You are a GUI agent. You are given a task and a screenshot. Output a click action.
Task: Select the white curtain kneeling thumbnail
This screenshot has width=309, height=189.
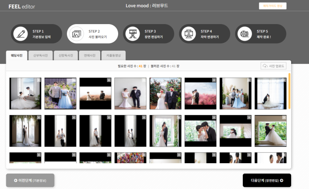click(x=271, y=93)
